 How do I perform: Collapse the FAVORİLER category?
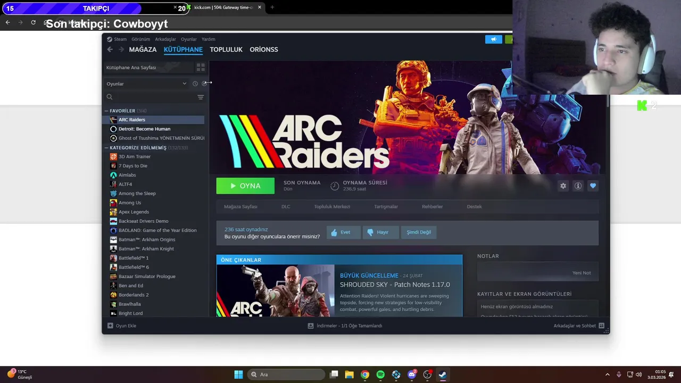click(x=106, y=111)
